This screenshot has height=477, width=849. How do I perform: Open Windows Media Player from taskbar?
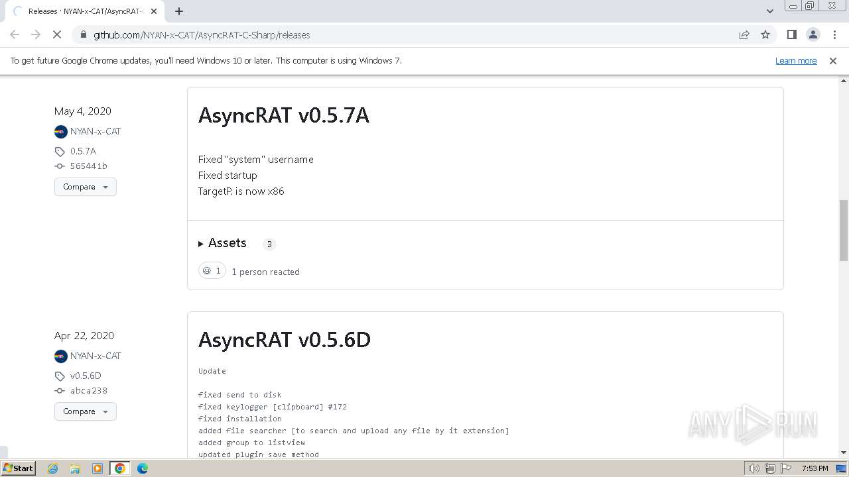[98, 468]
